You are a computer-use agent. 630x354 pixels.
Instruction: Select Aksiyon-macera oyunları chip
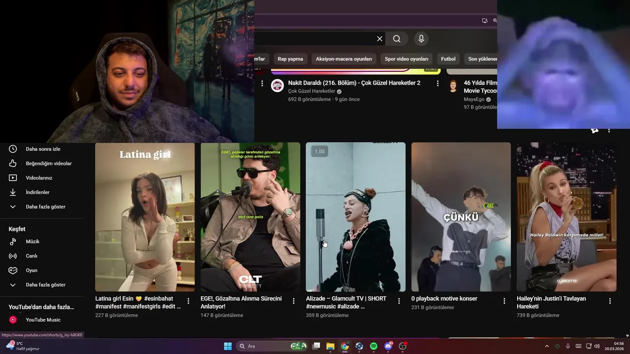coord(344,59)
